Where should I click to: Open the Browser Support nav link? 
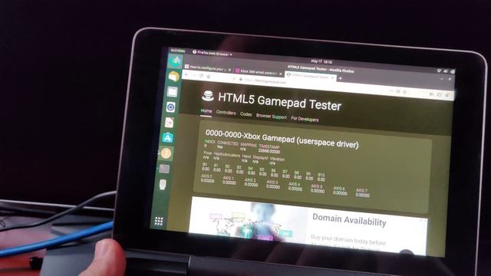pyautogui.click(x=271, y=117)
